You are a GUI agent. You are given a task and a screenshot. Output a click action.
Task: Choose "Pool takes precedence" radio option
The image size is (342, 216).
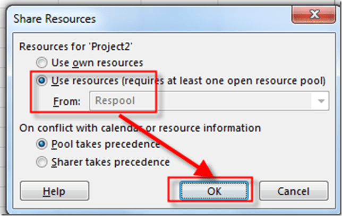pyautogui.click(x=42, y=144)
